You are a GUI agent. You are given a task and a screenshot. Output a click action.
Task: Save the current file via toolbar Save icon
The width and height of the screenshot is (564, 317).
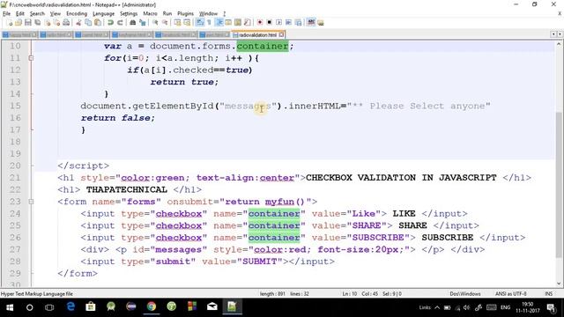tap(27, 23)
